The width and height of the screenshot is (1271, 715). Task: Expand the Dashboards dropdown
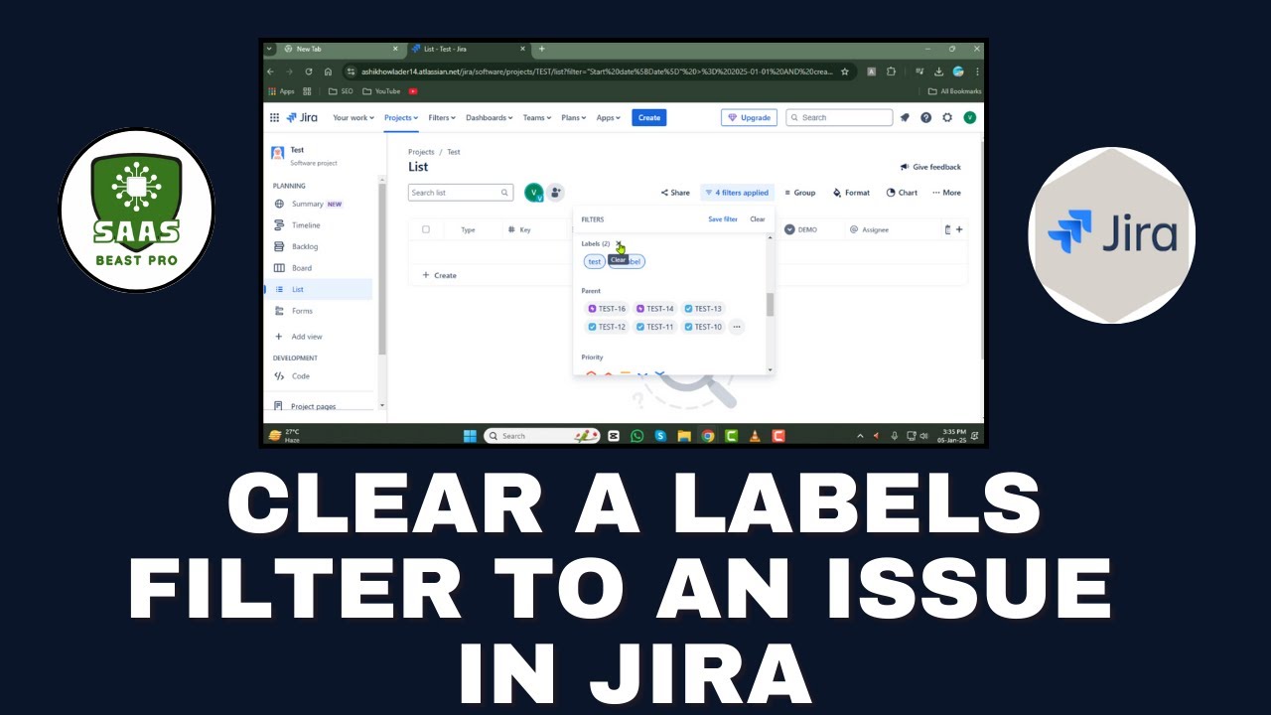coord(490,117)
